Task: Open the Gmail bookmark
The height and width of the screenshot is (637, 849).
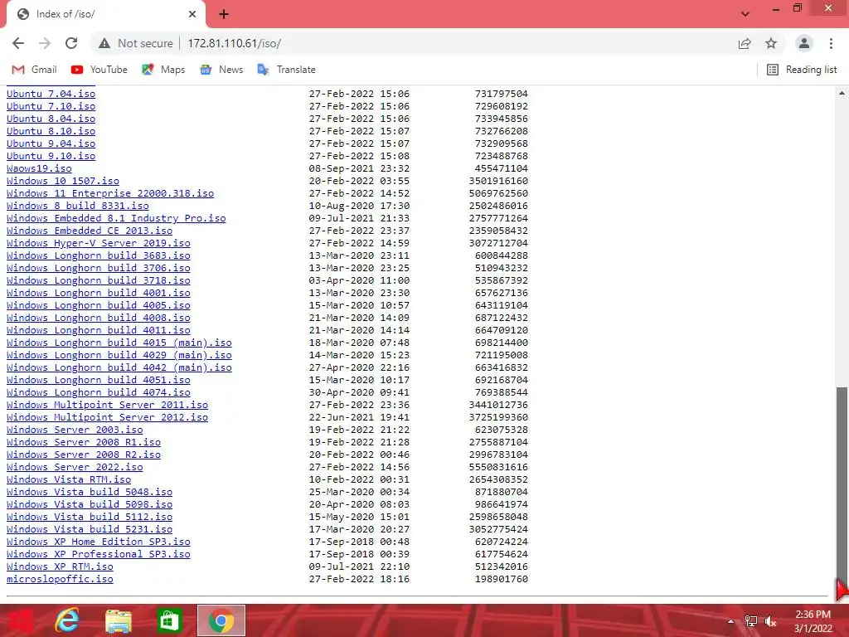Action: coord(34,70)
